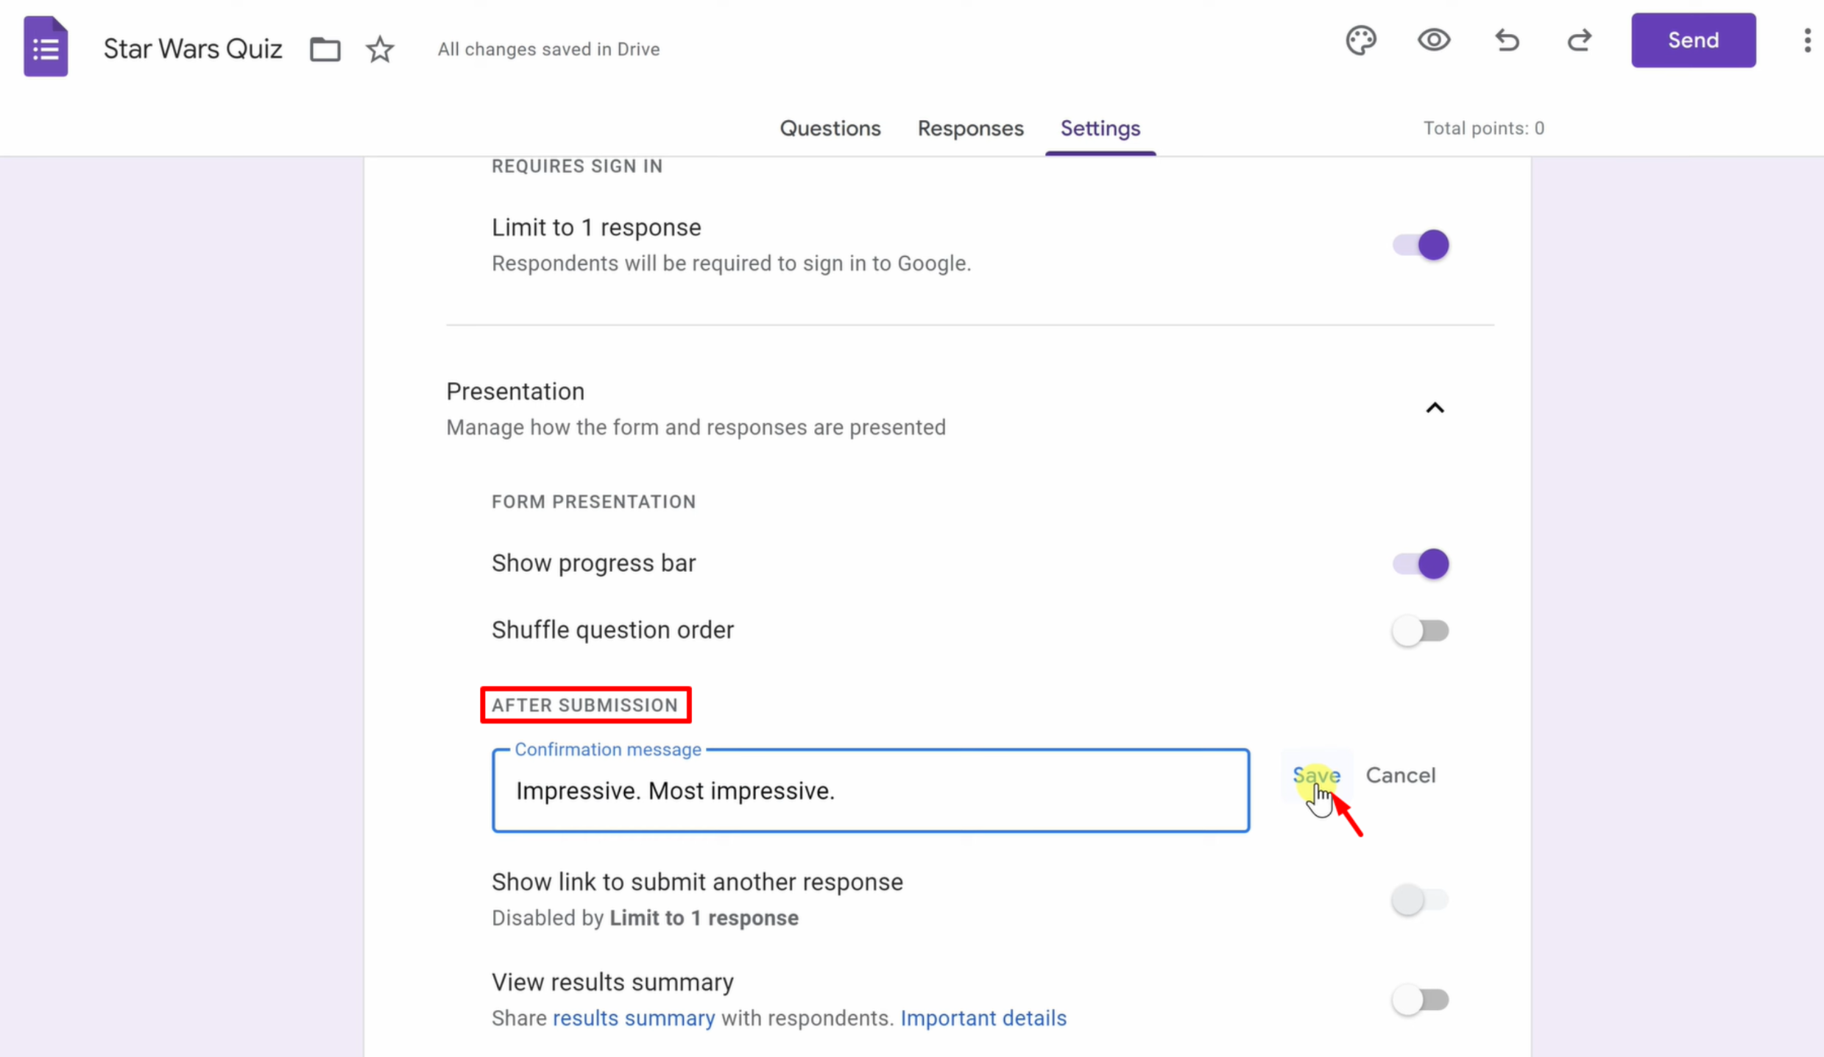Open the more options menu

[1807, 40]
